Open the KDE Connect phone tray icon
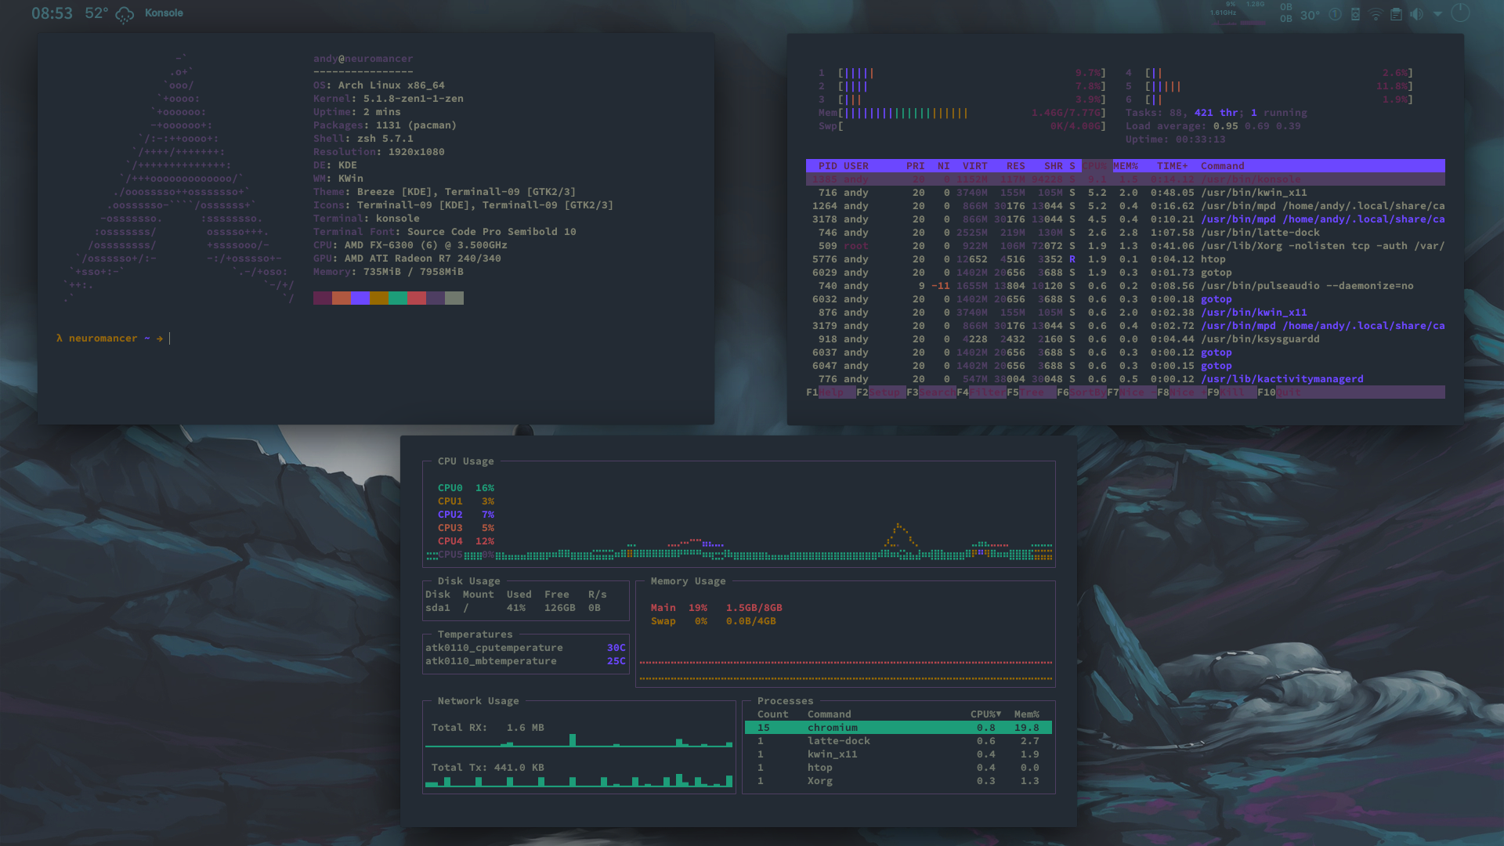Screen dimensions: 1504x846 point(1355,14)
